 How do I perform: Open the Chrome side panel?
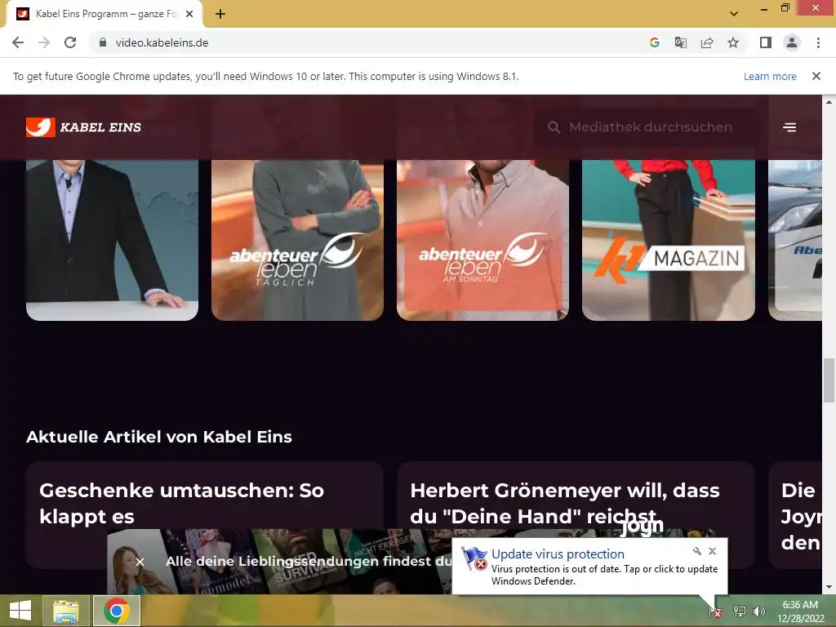(x=766, y=42)
